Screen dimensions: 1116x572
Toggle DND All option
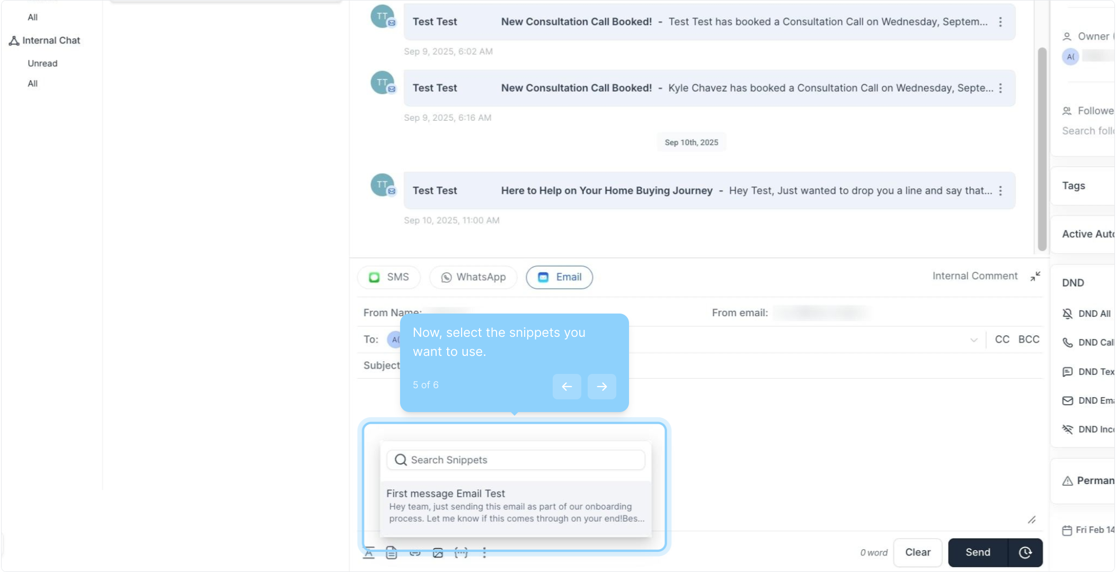[1094, 314]
